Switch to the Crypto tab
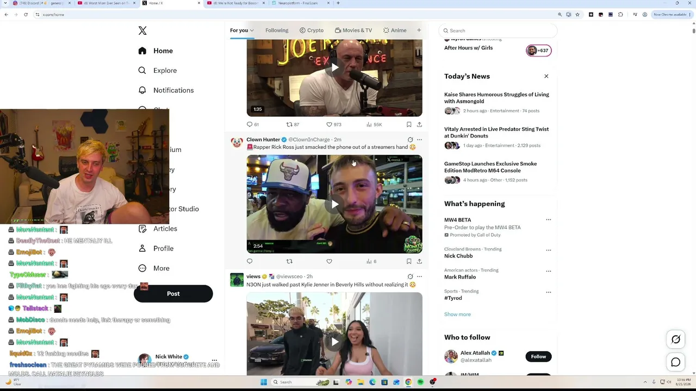Image resolution: width=696 pixels, height=391 pixels. [312, 30]
